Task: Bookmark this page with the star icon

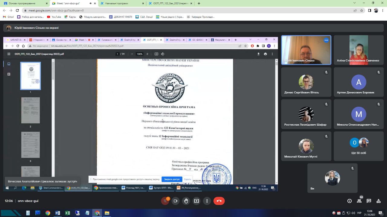Action: [362, 10]
